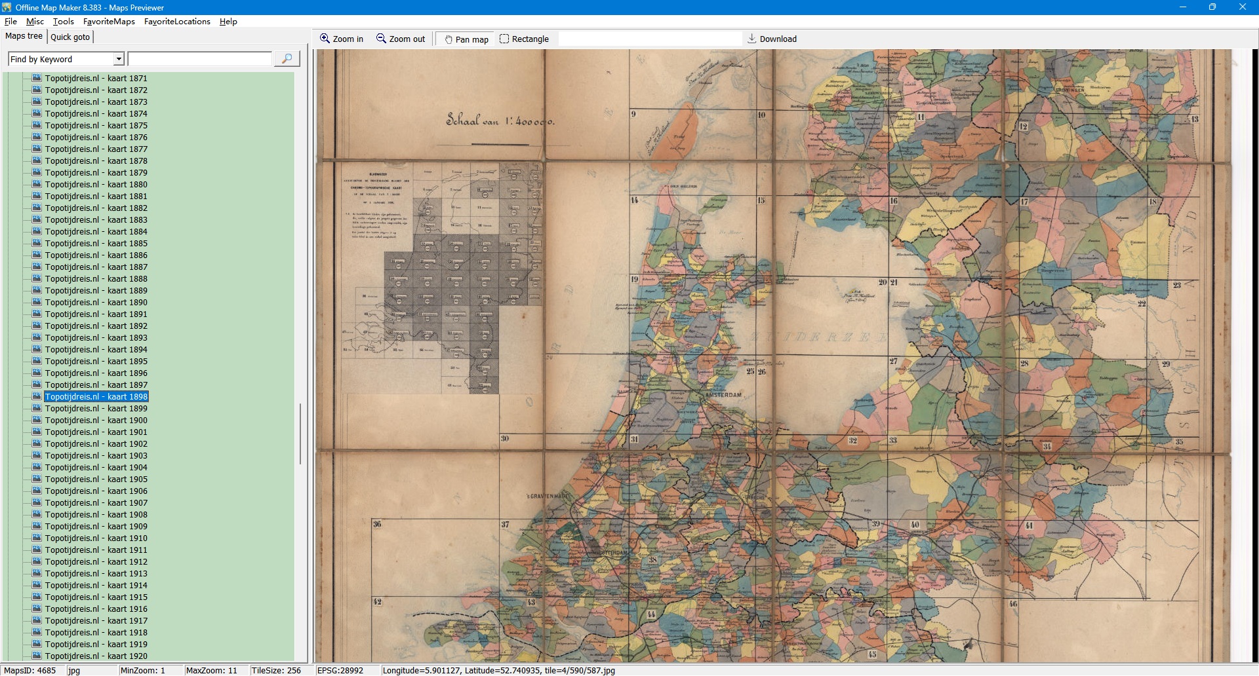Viewport: 1259px width, 676px height.
Task: Click map icon beside kaart 1871
Action: coord(37,78)
